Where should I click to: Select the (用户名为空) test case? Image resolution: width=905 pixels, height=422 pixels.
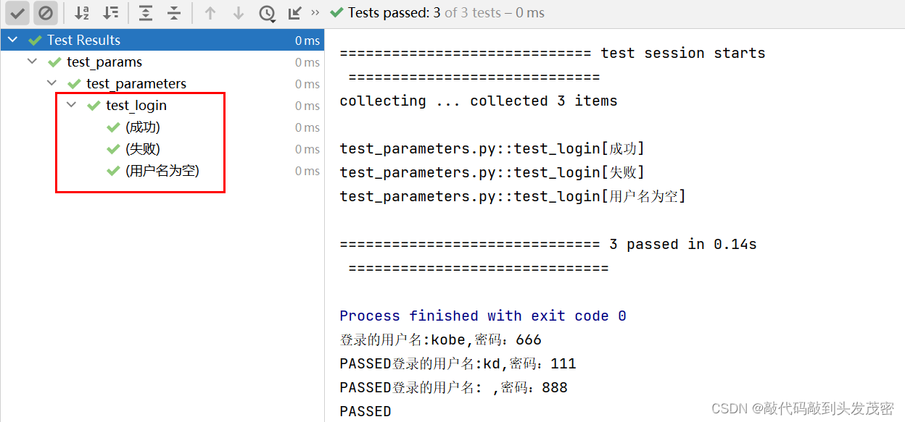(x=162, y=171)
